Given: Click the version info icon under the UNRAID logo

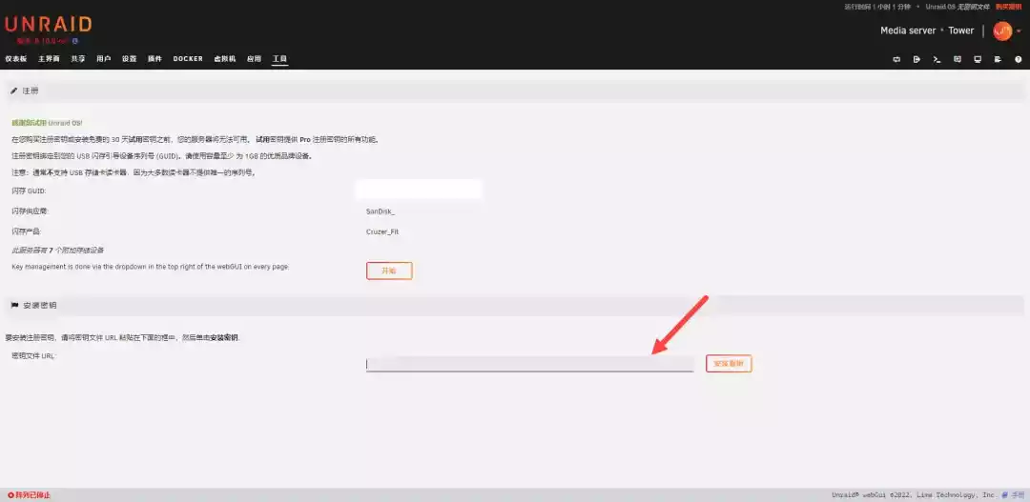Looking at the screenshot, I should pos(75,41).
